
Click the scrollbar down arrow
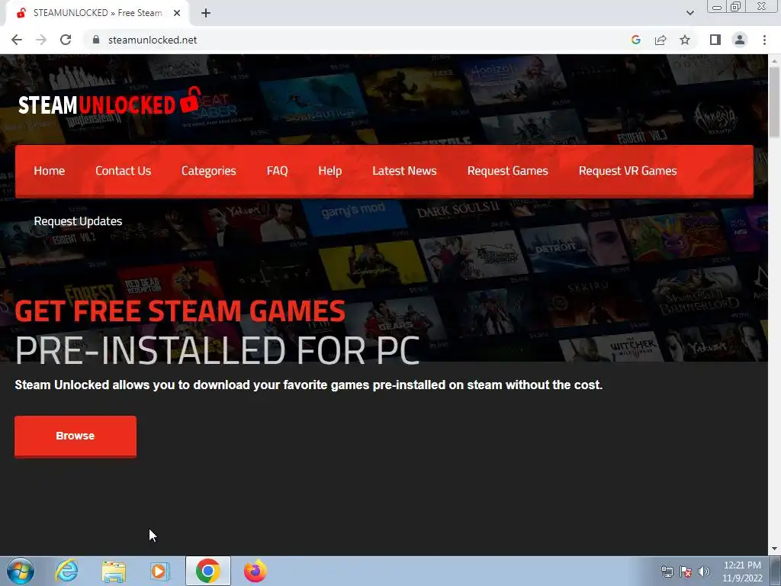pos(774,549)
